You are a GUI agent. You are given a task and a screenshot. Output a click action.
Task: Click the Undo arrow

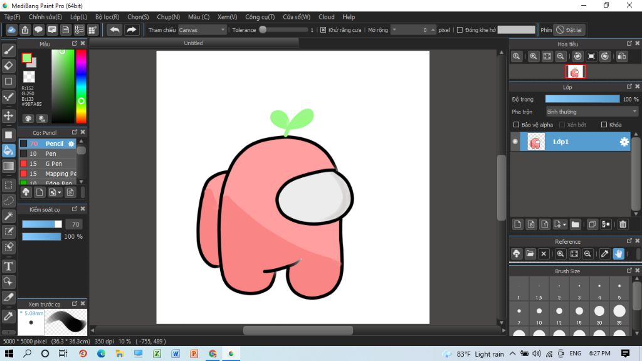[115, 30]
